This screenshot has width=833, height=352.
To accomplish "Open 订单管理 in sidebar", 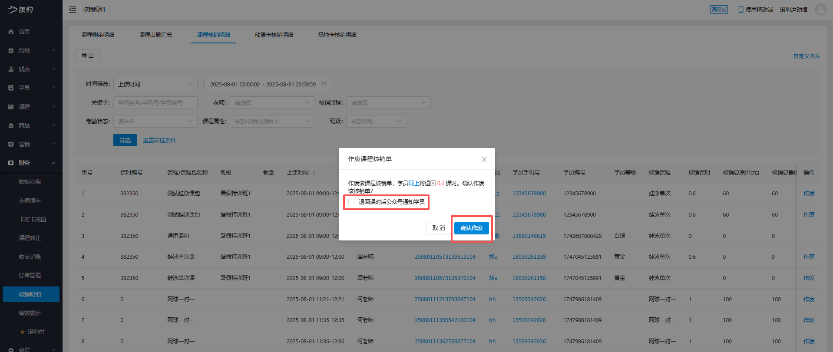I will tap(30, 275).
